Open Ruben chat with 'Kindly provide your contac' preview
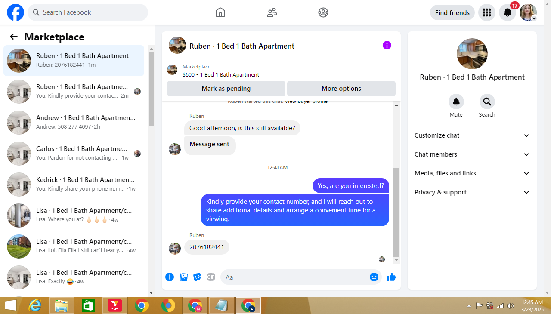This screenshot has height=314, width=551. point(74,92)
